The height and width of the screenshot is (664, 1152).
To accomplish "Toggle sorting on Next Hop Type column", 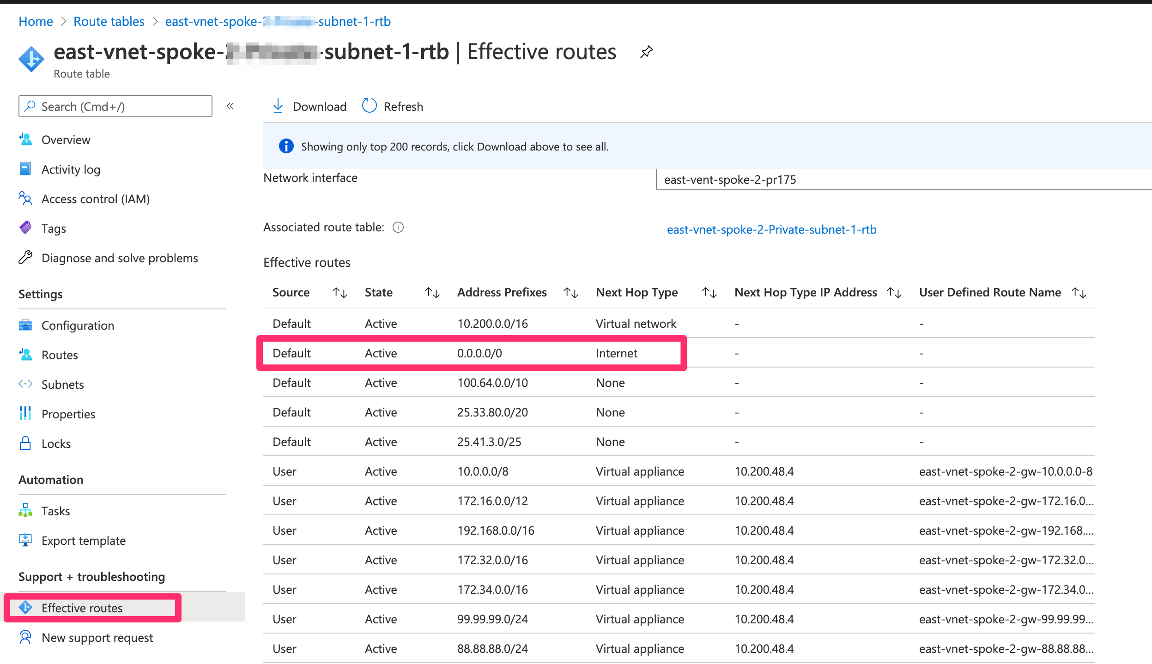I will click(709, 292).
